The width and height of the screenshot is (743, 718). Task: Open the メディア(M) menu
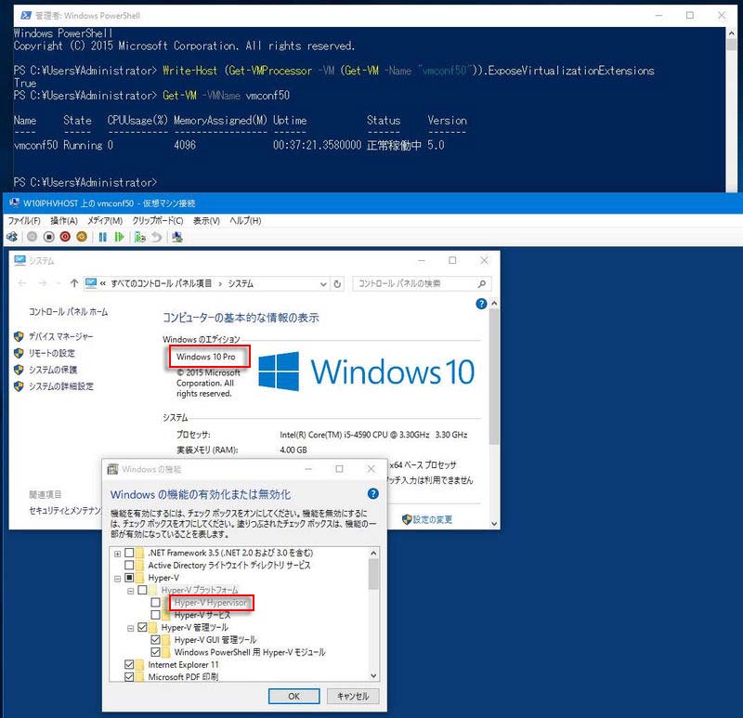[x=105, y=221]
